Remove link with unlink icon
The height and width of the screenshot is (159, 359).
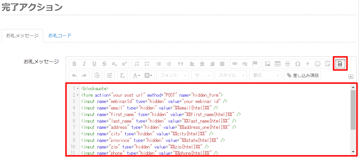pos(245,64)
